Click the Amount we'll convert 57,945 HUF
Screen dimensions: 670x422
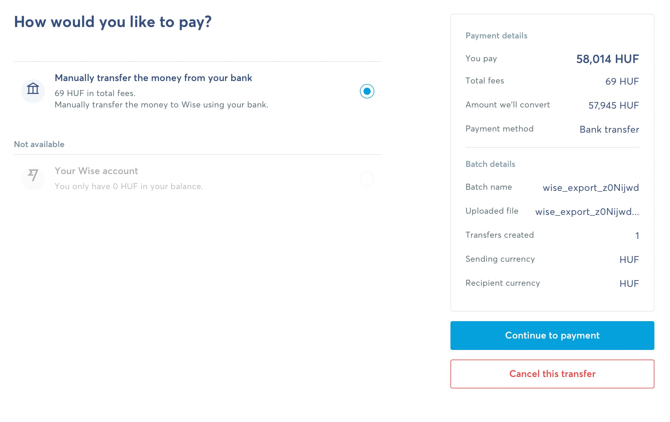(614, 105)
